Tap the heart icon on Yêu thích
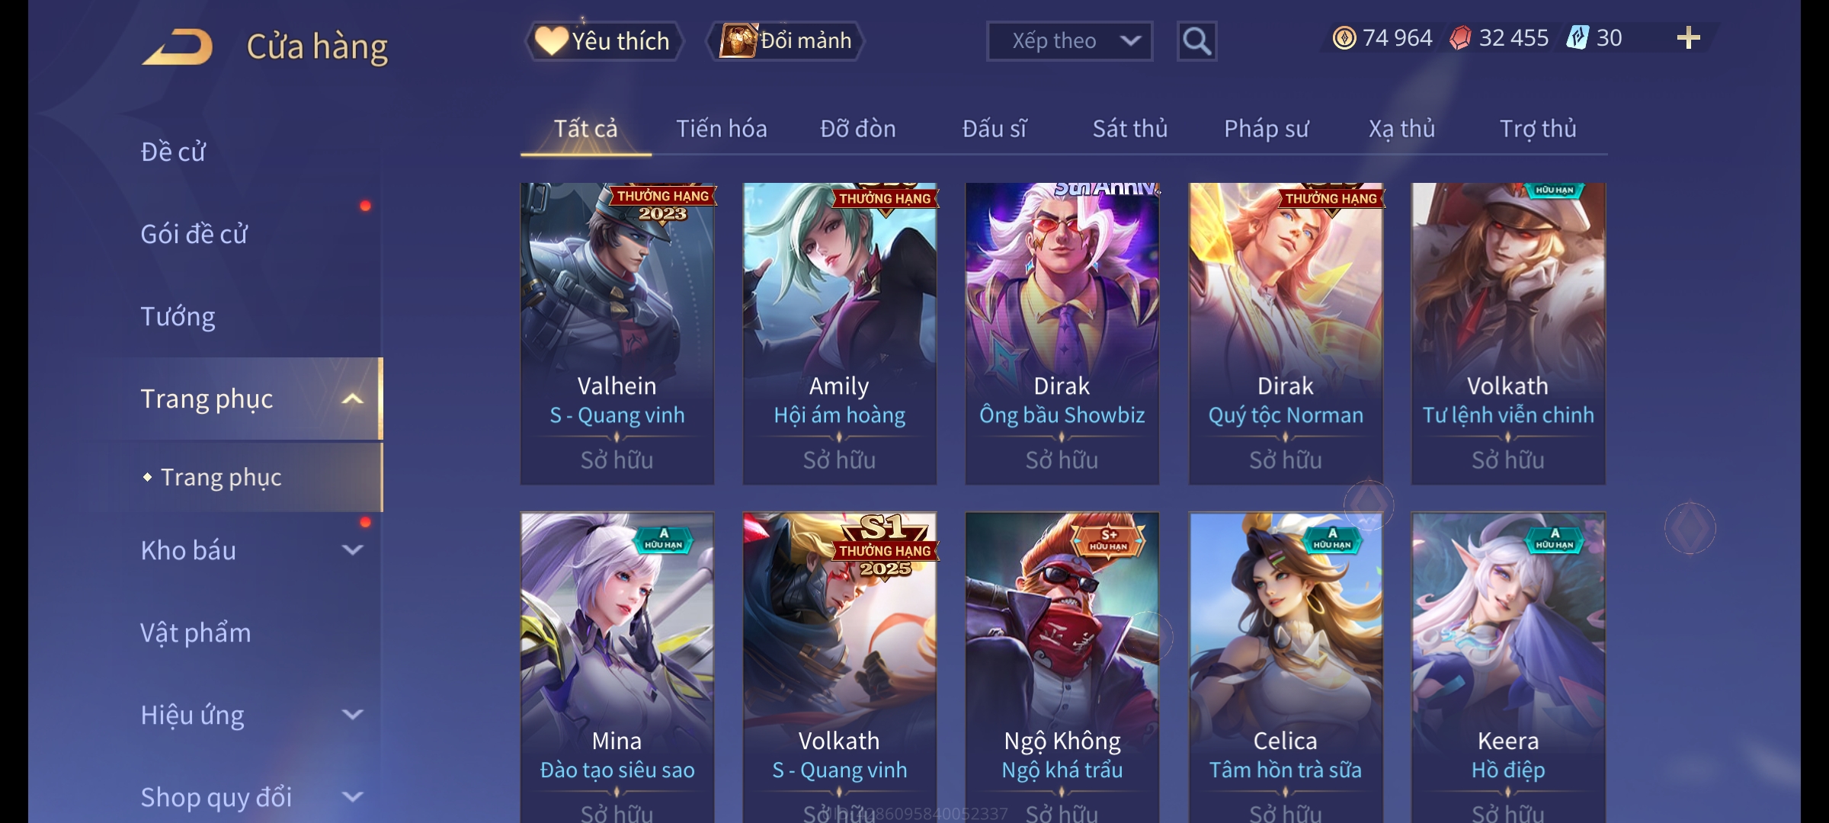Viewport: 1829px width, 823px height. pos(550,40)
